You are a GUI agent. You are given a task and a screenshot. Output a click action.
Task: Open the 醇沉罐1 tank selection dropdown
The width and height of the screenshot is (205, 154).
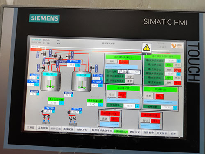tap(129, 71)
